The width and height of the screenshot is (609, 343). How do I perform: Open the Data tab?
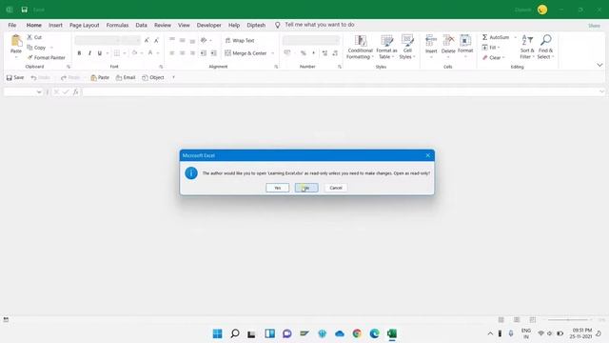tap(141, 25)
